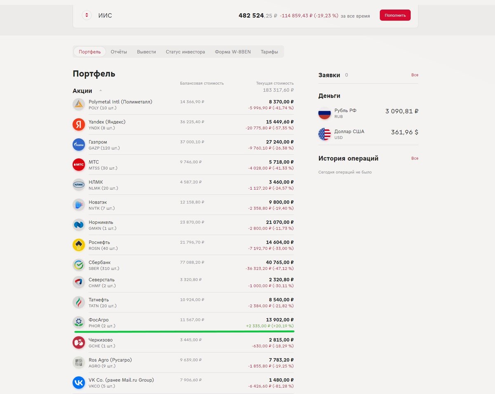Open История операций Все link
Screen dimensions: 495x394
tap(415, 158)
